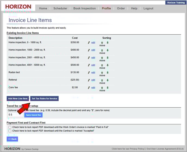Move Conv fee line item up
The width and height of the screenshot is (187, 152).
(x=102, y=88)
